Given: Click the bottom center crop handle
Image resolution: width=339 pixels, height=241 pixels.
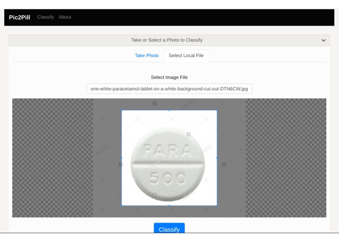Looking at the screenshot, I should tap(169, 205).
